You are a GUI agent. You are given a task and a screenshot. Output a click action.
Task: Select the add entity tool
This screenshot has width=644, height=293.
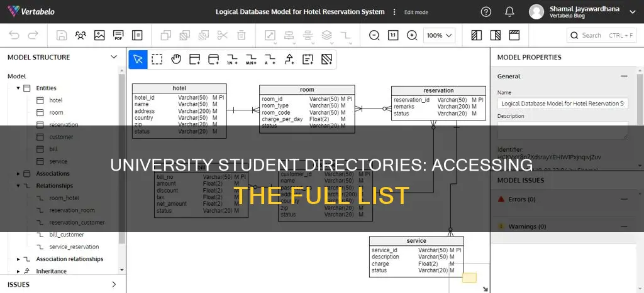pos(195,60)
